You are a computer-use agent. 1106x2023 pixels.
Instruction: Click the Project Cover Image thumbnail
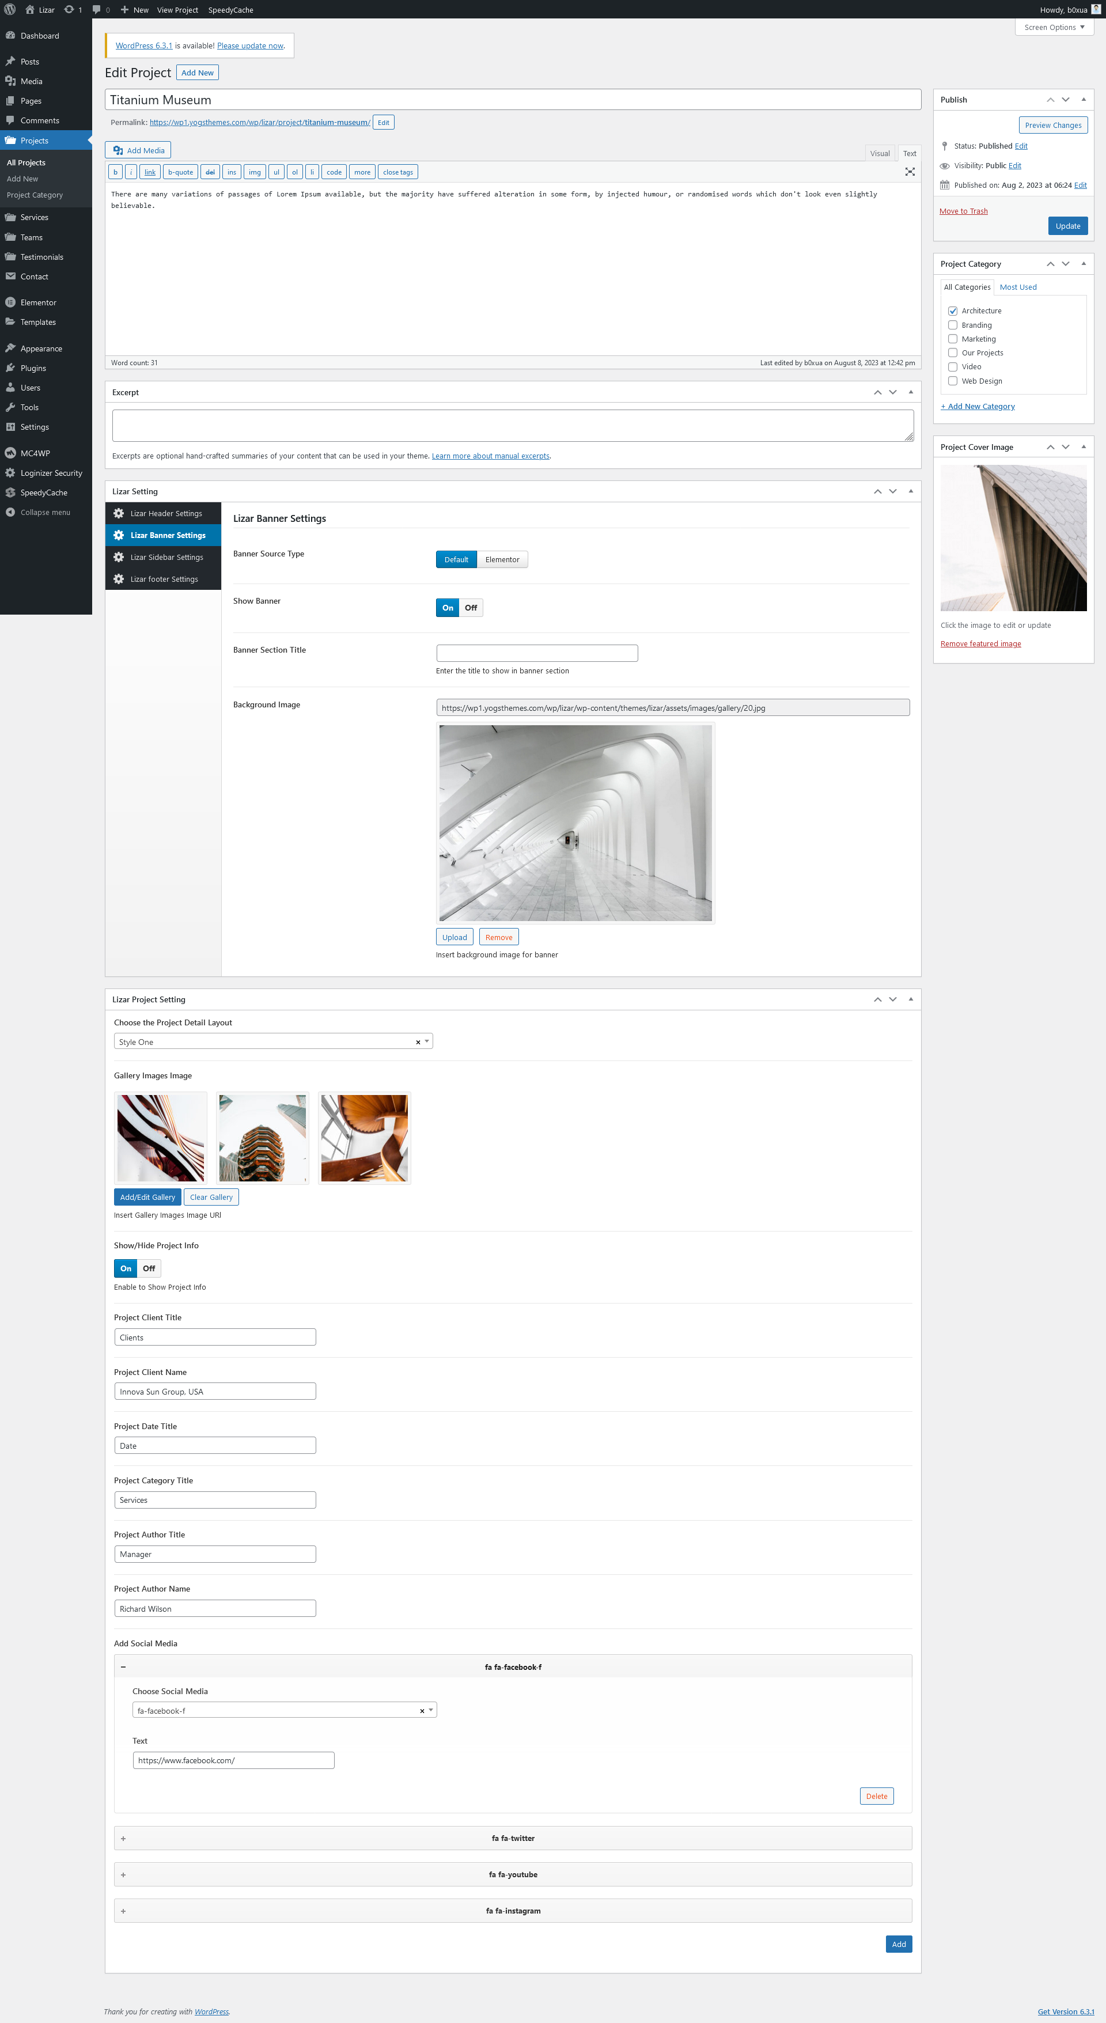(1013, 538)
